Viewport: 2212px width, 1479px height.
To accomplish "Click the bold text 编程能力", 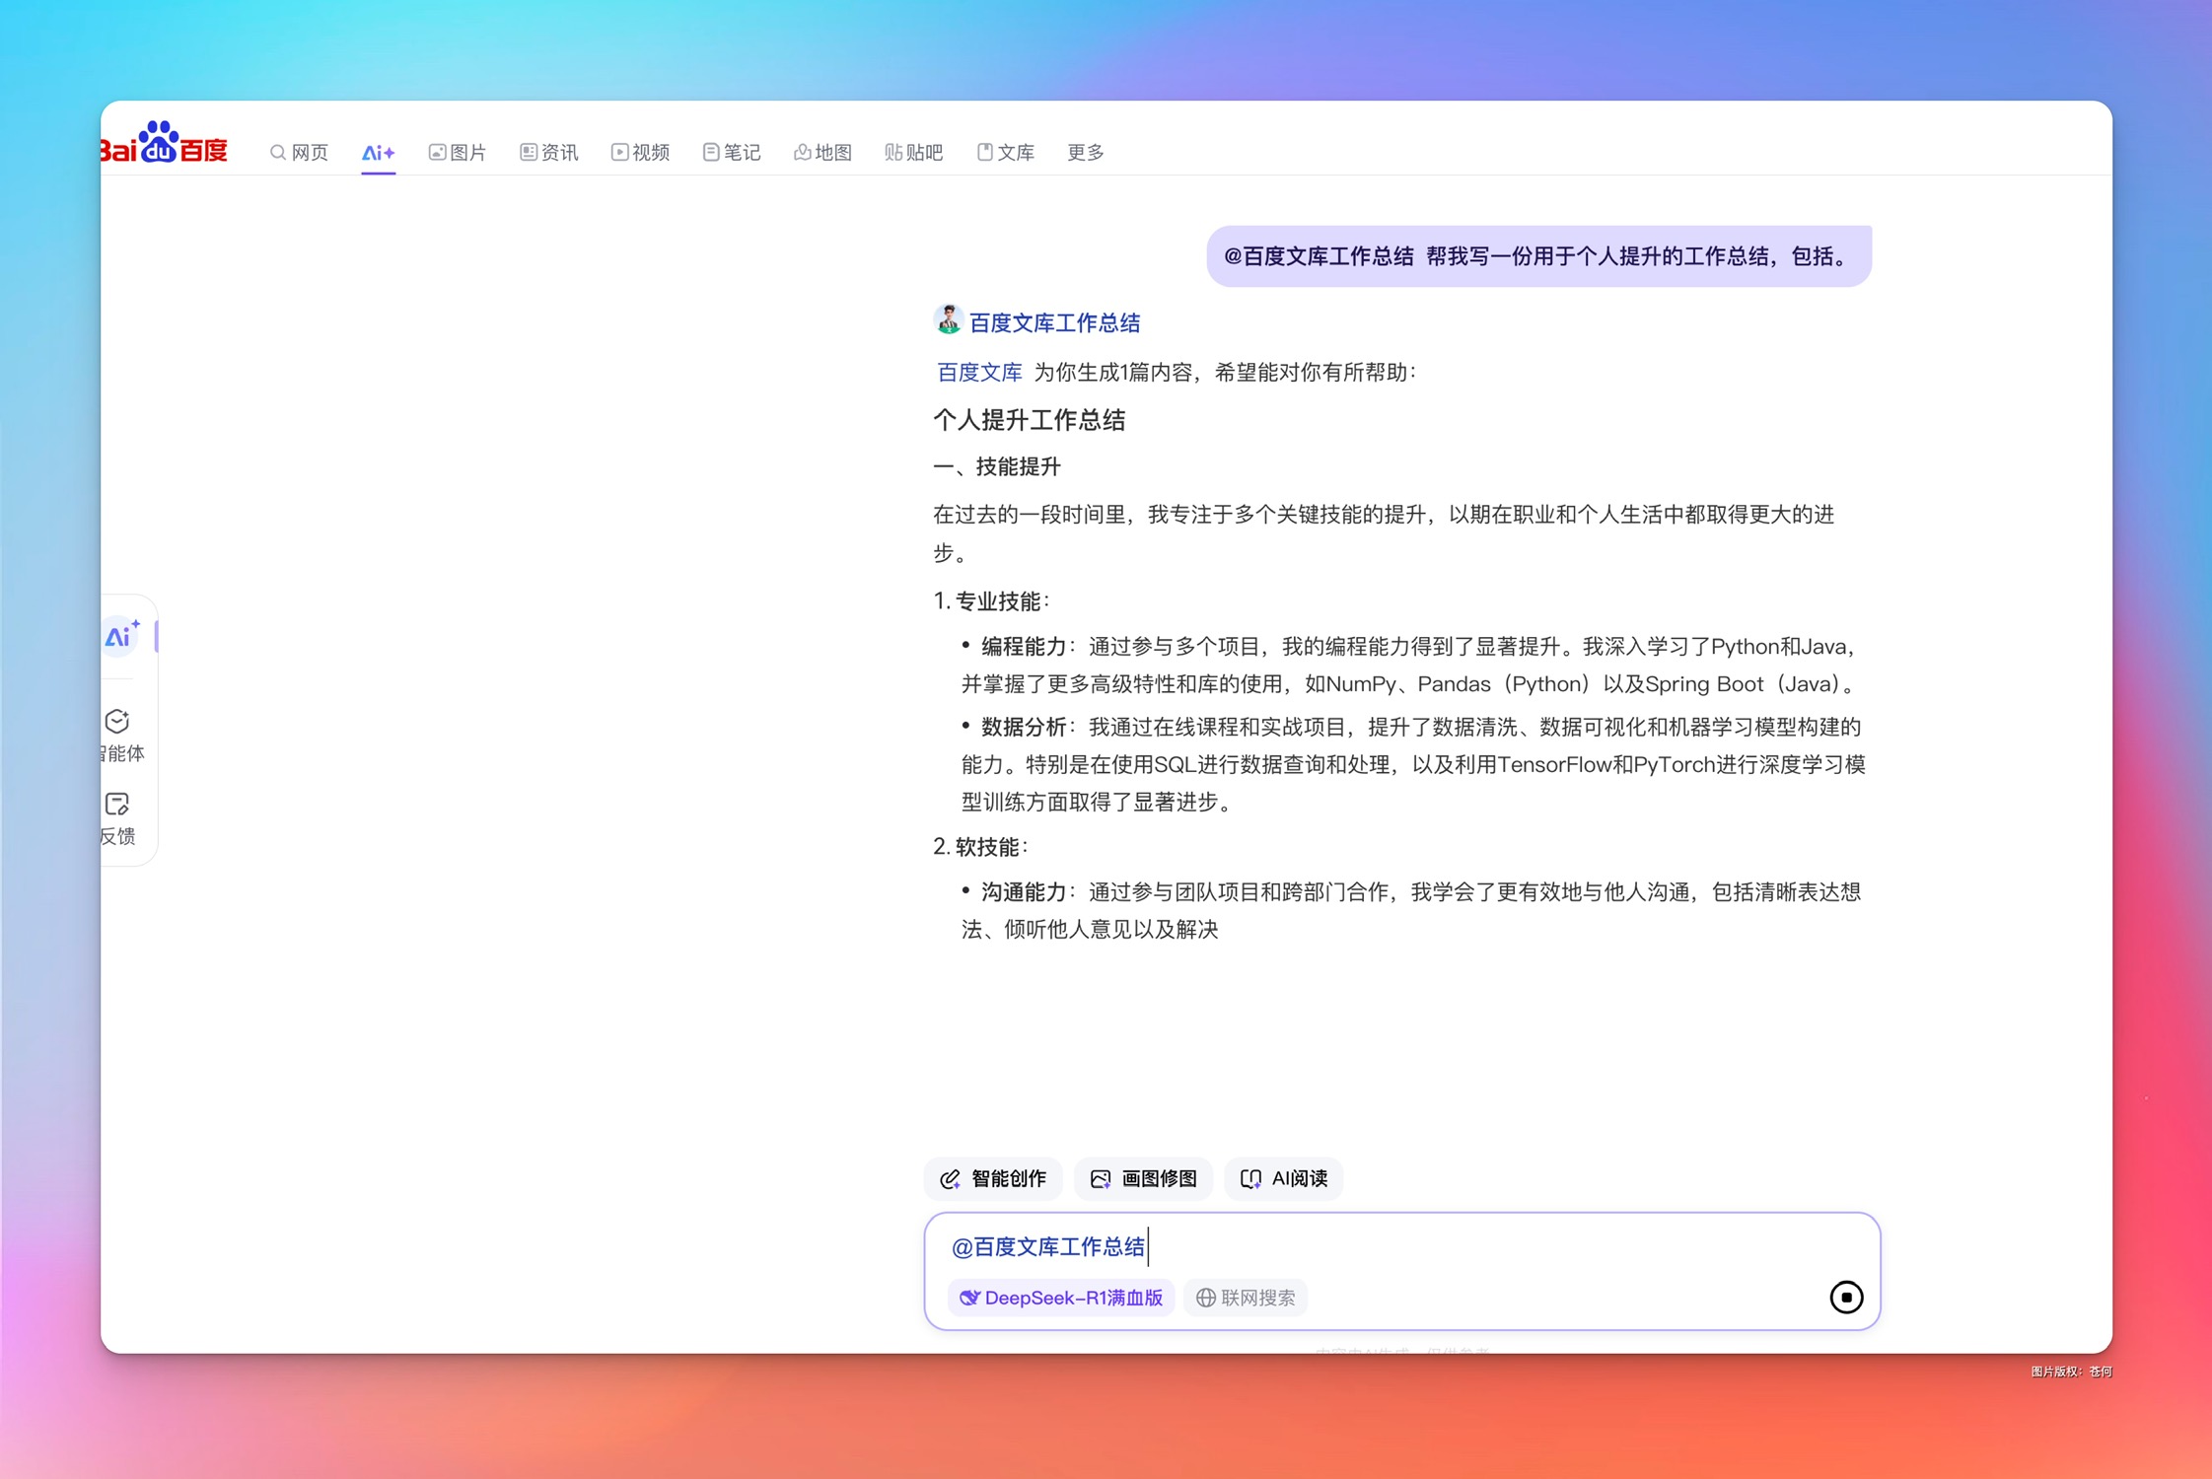I will pyautogui.click(x=1024, y=647).
